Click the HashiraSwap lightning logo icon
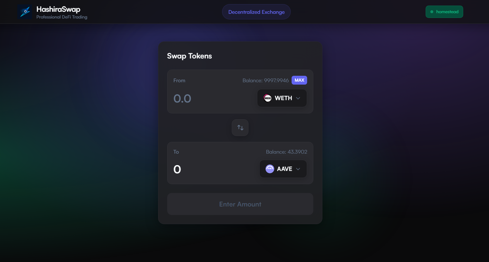 (25, 12)
